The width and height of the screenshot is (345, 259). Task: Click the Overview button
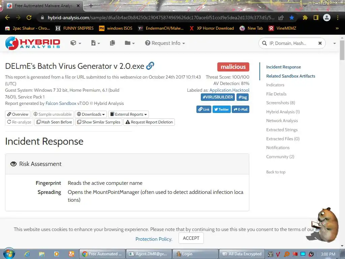coord(18,114)
